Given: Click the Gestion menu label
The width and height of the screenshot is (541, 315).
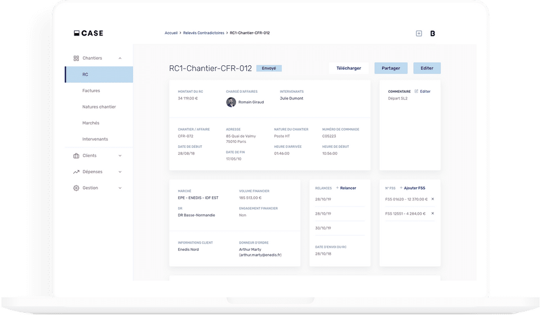Looking at the screenshot, I should coord(90,188).
